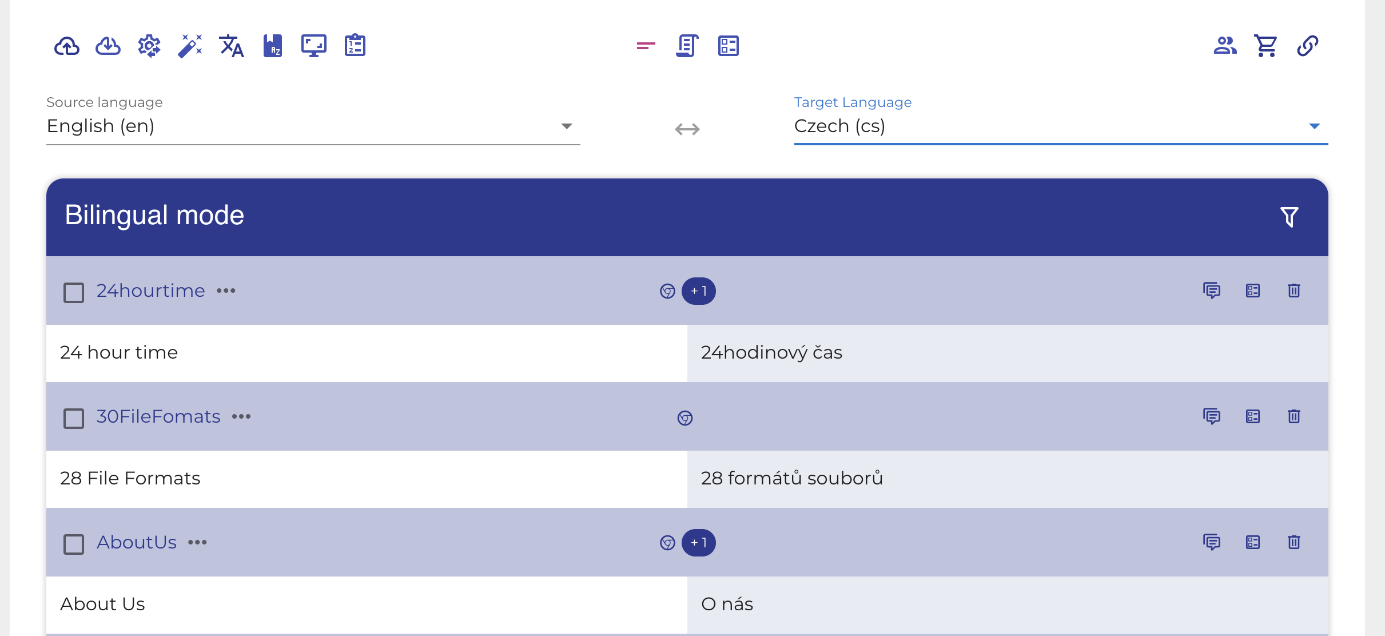Open the three-dot menu next to AboutUs

tap(197, 542)
